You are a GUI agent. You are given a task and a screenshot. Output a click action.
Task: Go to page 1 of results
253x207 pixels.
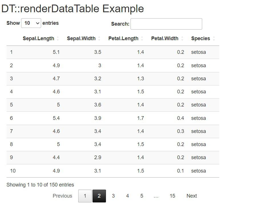pyautogui.click(x=85, y=196)
